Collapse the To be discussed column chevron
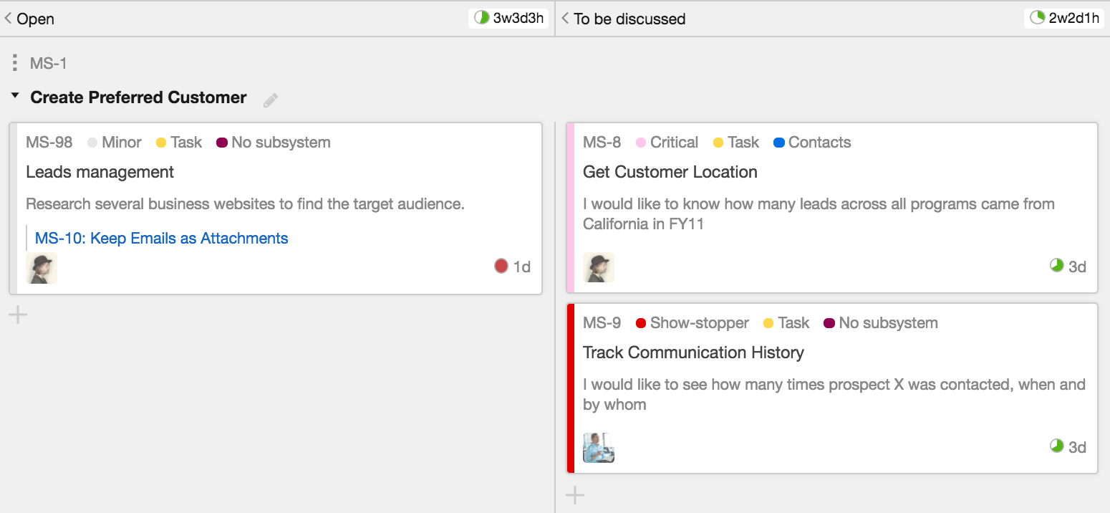The height and width of the screenshot is (513, 1110). [565, 19]
